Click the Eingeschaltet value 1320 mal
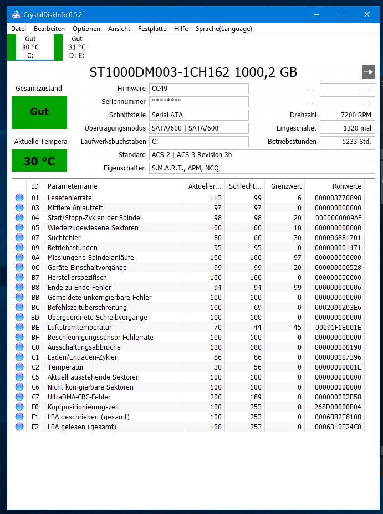383x514 pixels. click(x=347, y=128)
